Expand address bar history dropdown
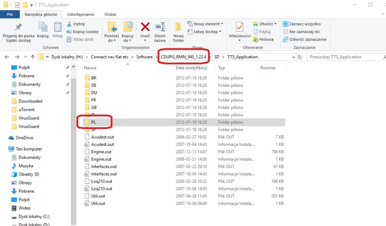The width and height of the screenshot is (386, 226). 293,57
